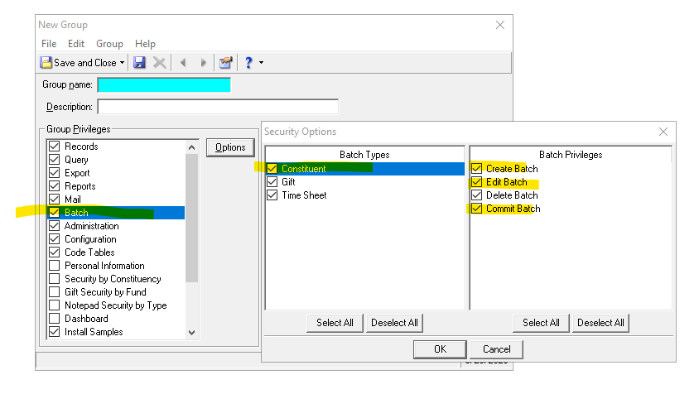Screen dimensions: 699x399
Task: Select the Code Tables label text
Action: 89,252
